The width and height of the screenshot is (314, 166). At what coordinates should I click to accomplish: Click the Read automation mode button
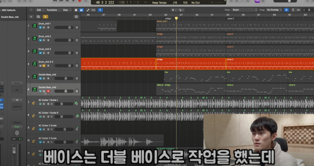click(17, 127)
